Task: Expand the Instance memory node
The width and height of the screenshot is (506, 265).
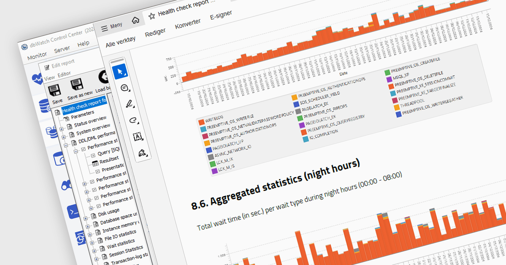Action: point(90,234)
